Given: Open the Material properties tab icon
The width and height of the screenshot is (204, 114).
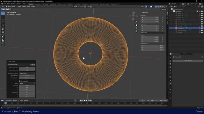Looking at the screenshot, I should tap(170, 98).
